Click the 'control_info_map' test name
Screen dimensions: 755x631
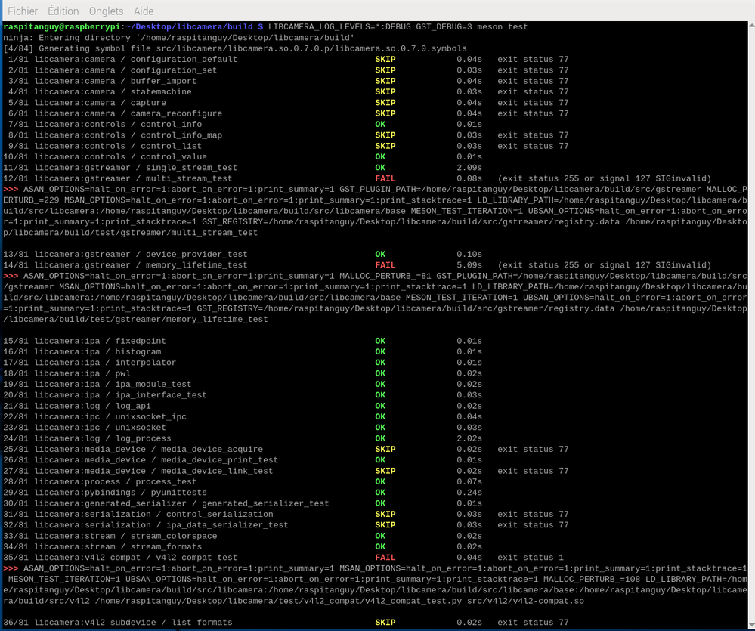coord(181,135)
